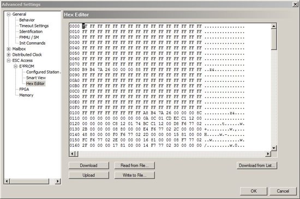Click address 0080 in hex editor

pos(75,70)
